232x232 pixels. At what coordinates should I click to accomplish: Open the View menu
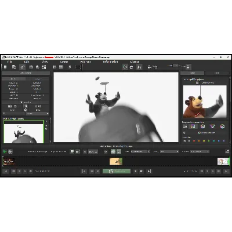point(45,61)
